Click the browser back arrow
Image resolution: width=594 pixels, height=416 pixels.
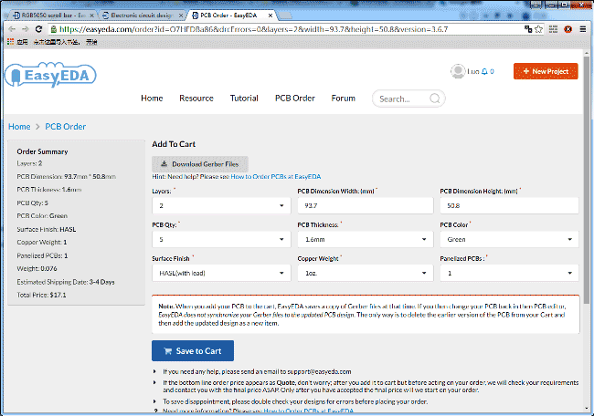[x=10, y=29]
